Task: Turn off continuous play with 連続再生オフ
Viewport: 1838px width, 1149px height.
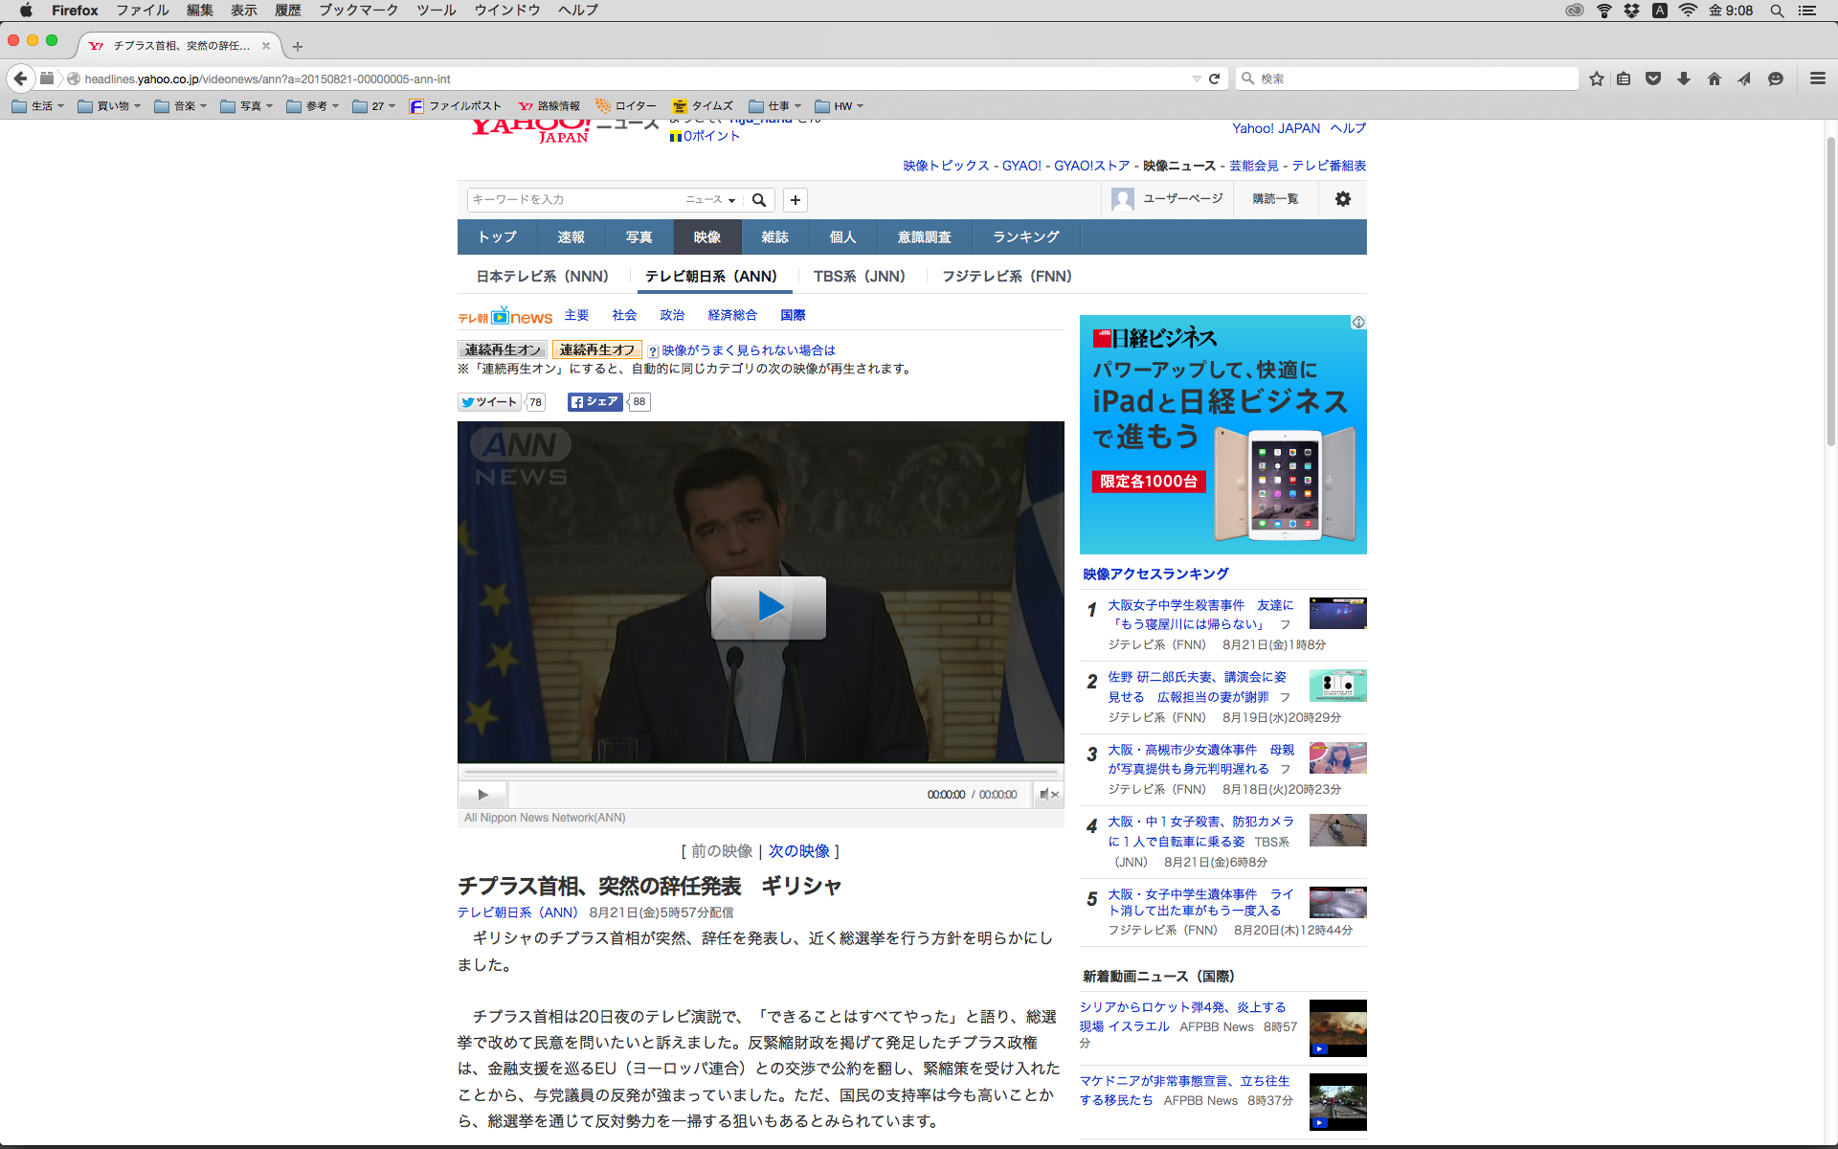Action: tap(596, 349)
